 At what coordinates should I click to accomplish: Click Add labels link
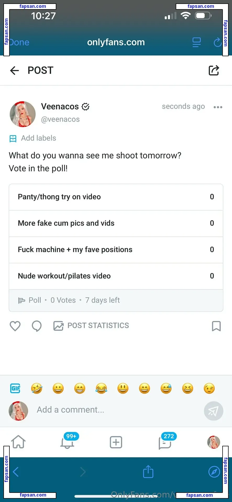(x=38, y=138)
